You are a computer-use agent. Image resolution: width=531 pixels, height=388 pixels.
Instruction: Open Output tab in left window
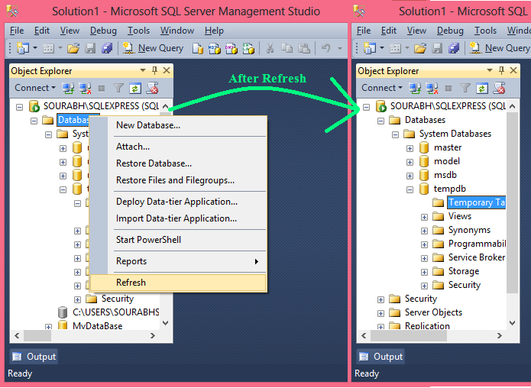point(34,357)
